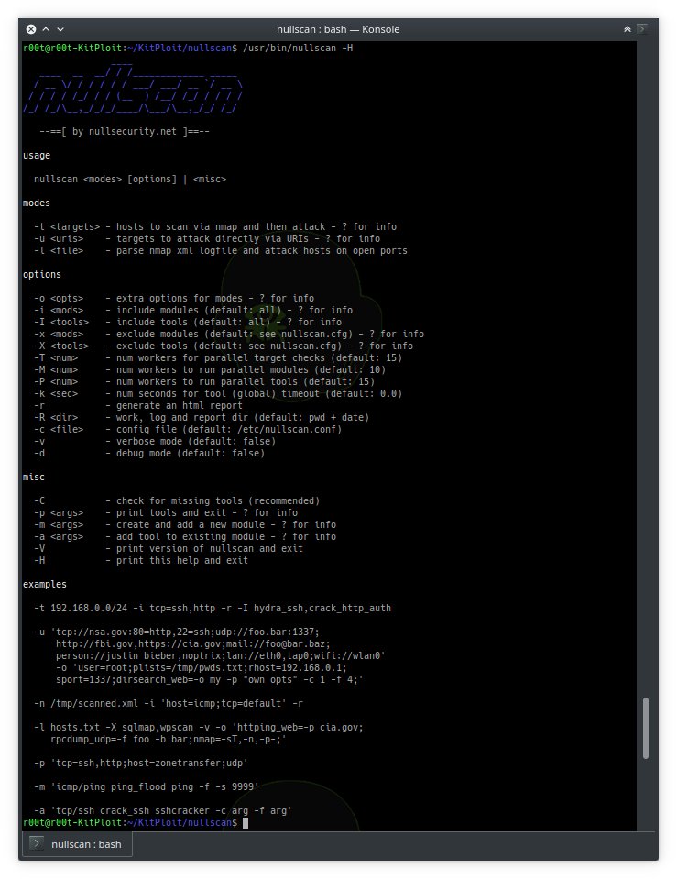The width and height of the screenshot is (677, 879).
Task: Click the example "-a 'tcp/ssh crack_ssh sshcracker" line
Action: tap(163, 810)
